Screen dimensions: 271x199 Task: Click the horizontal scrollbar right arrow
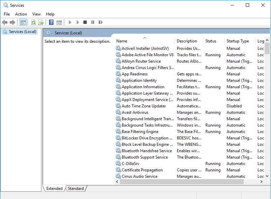(261, 182)
